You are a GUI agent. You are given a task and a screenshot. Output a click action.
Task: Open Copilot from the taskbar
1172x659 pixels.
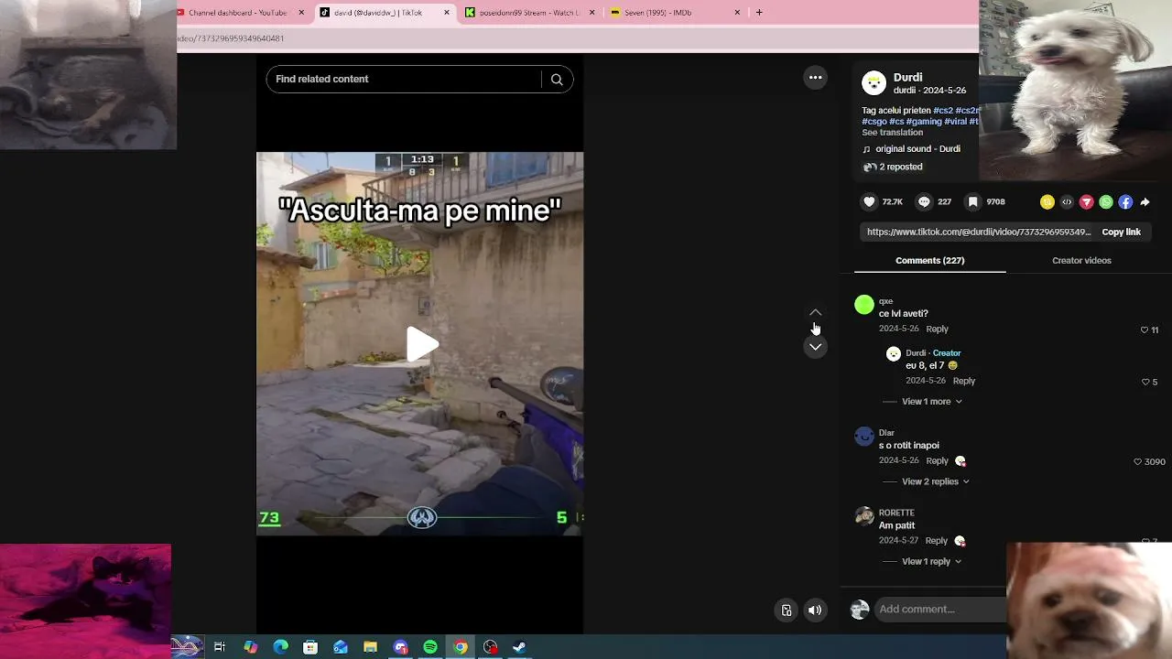[250, 647]
